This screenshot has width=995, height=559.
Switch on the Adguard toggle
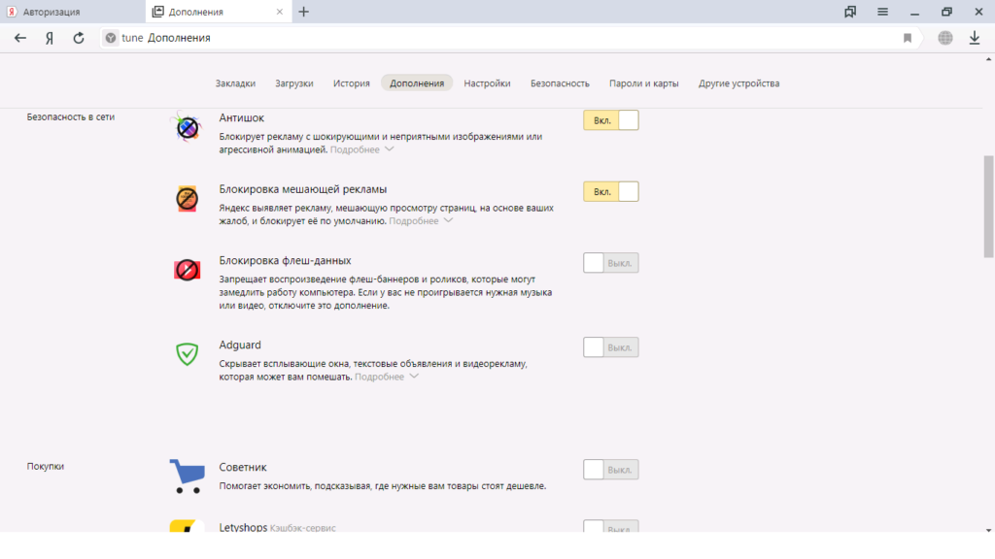tap(610, 347)
